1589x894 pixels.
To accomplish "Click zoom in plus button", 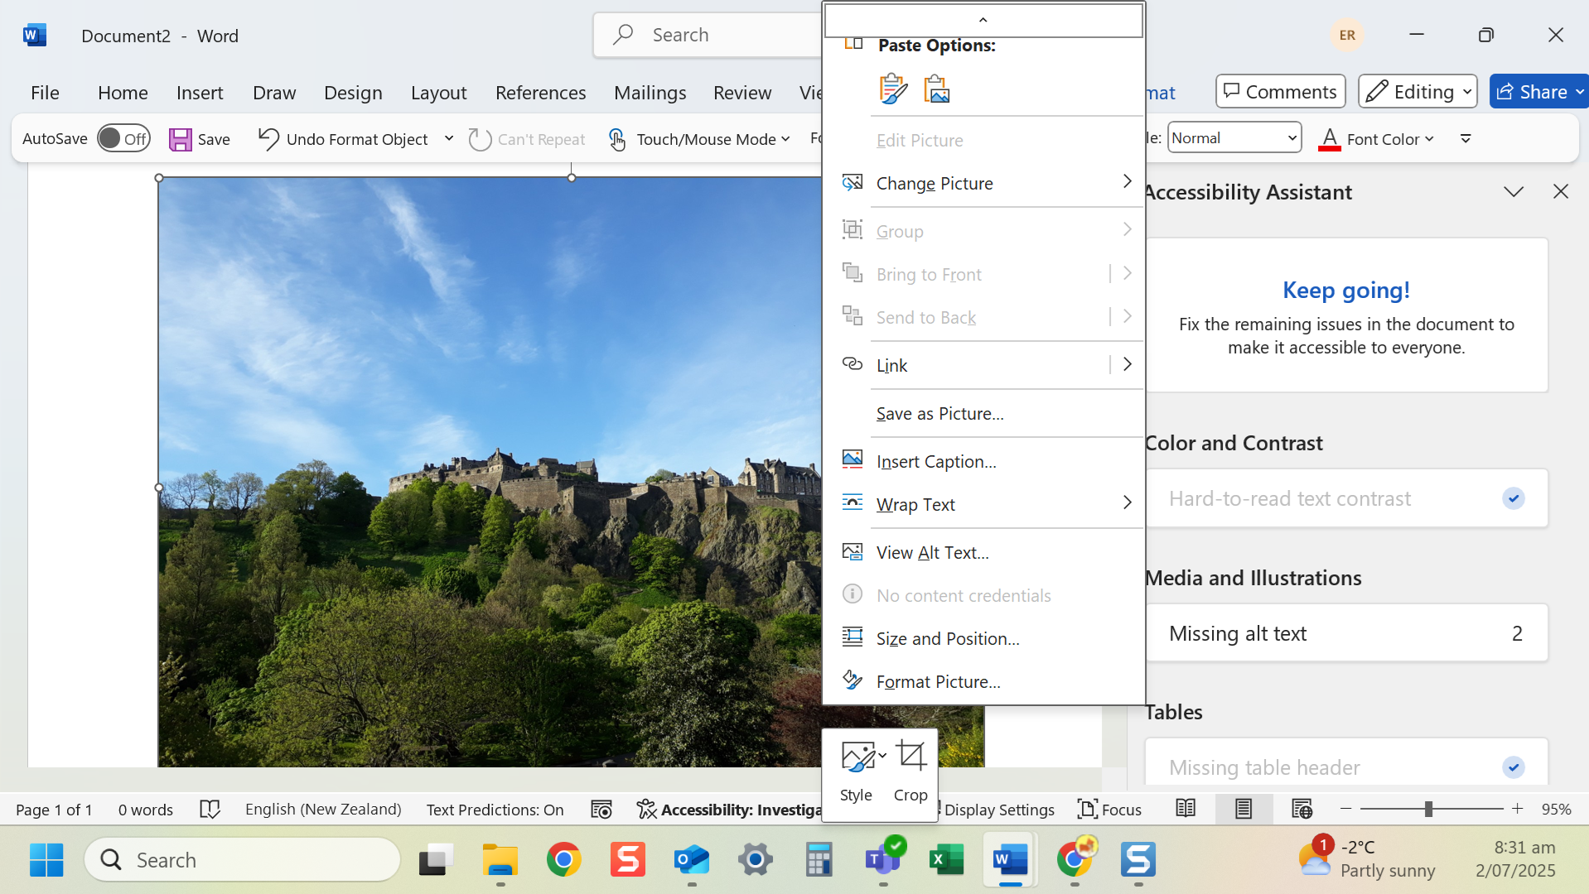I will click(x=1517, y=809).
